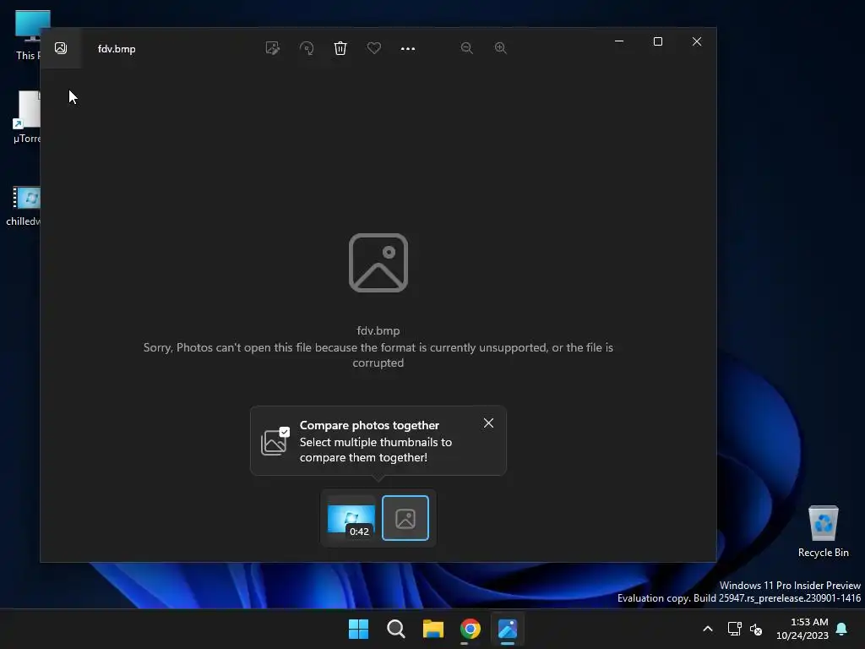Viewport: 865px width, 649px height.
Task: Select the 0:42 video thumbnail
Action: (351, 518)
